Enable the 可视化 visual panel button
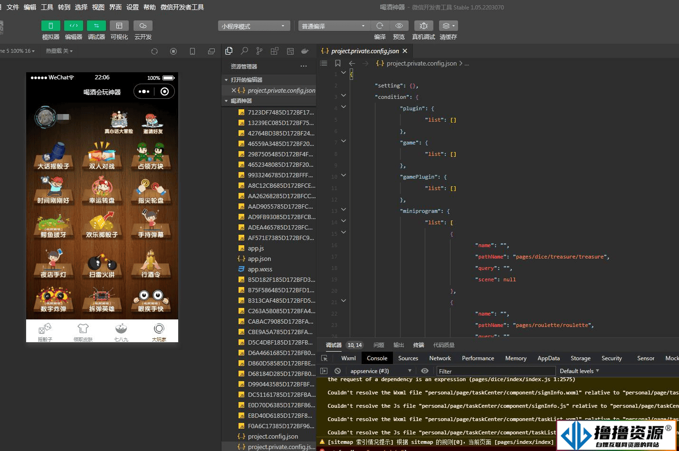Screen dimensions: 679x451 (x=119, y=26)
